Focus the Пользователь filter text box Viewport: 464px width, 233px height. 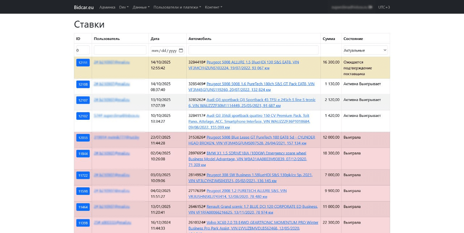pyautogui.click(x=120, y=50)
